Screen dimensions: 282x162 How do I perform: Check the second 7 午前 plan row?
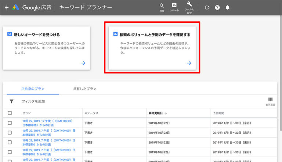(x=10, y=143)
